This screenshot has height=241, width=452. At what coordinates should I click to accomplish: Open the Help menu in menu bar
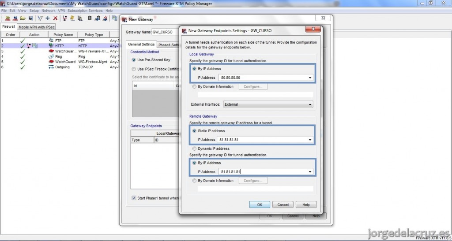click(x=109, y=11)
